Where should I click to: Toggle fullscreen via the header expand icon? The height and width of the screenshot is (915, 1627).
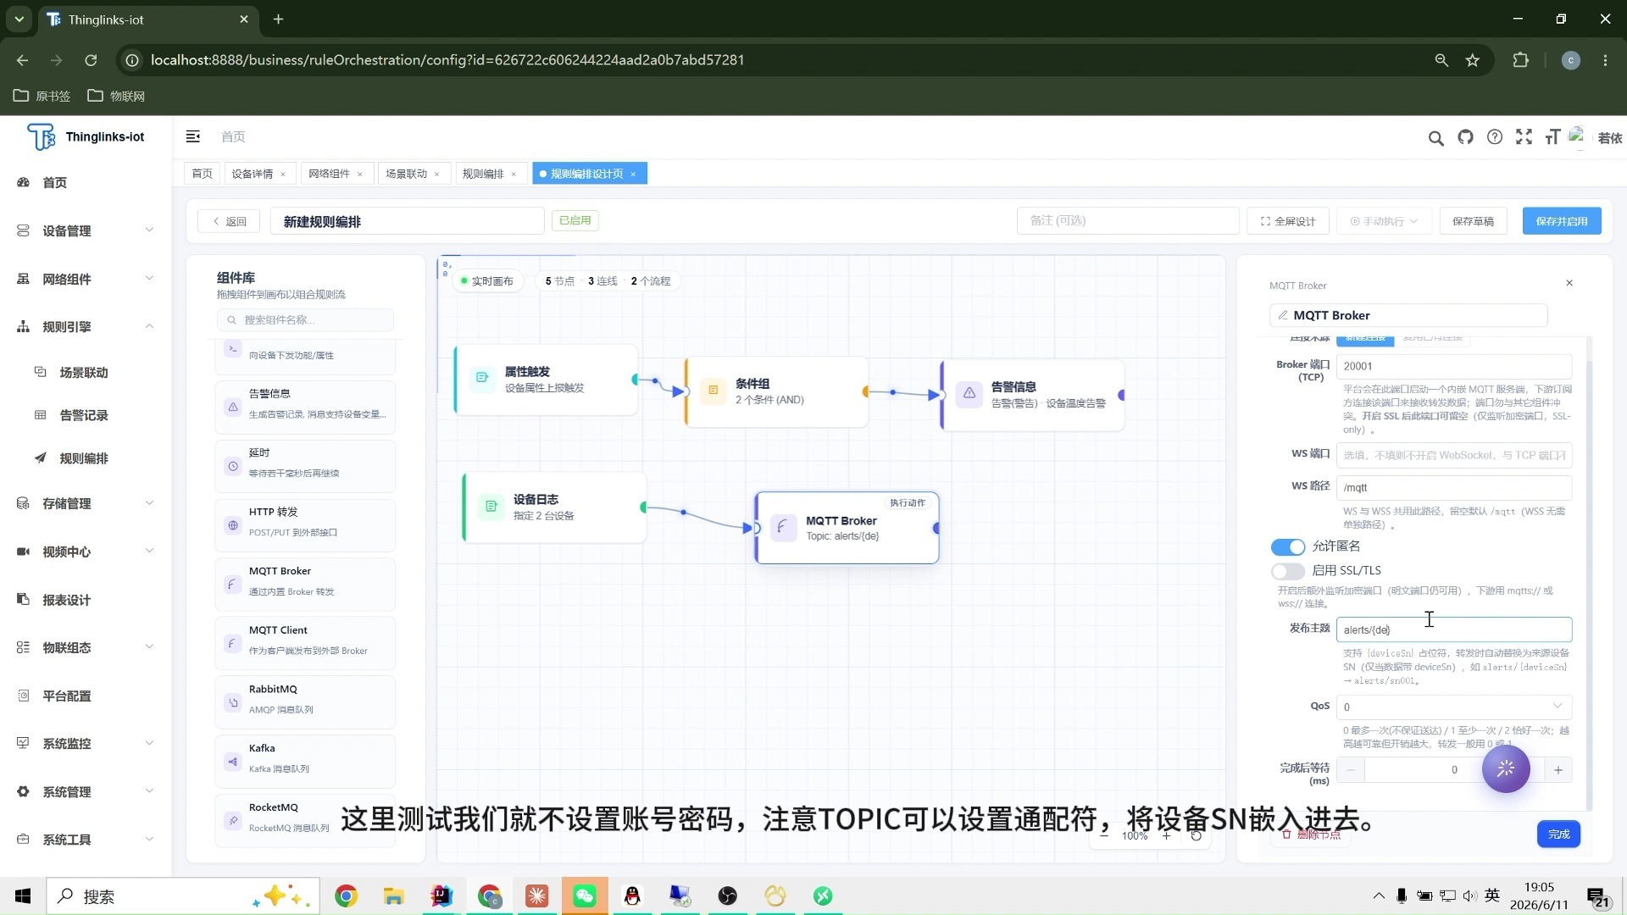[1524, 137]
